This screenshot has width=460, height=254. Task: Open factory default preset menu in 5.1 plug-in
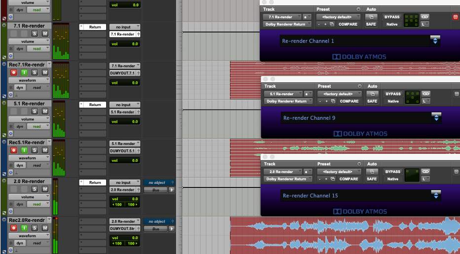click(x=339, y=94)
